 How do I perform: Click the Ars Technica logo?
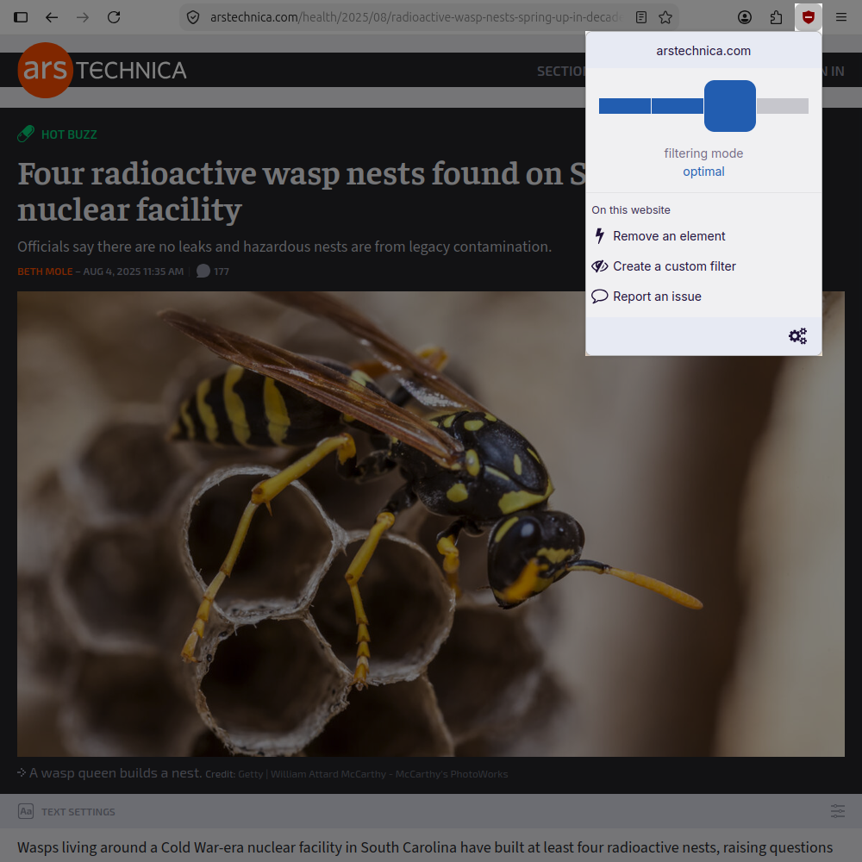103,71
